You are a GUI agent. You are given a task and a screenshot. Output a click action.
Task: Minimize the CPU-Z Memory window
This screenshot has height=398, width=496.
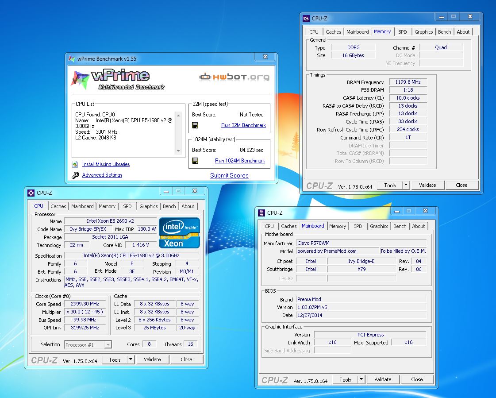(x=441, y=17)
